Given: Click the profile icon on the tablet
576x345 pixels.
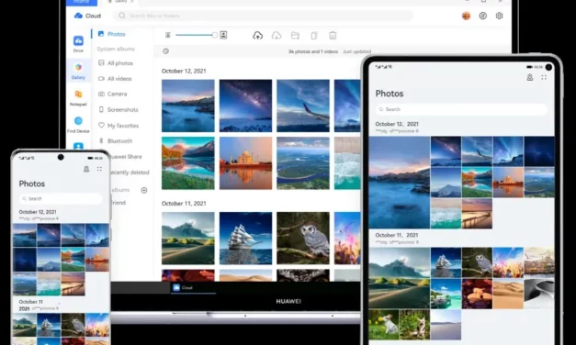Looking at the screenshot, I should (530, 77).
